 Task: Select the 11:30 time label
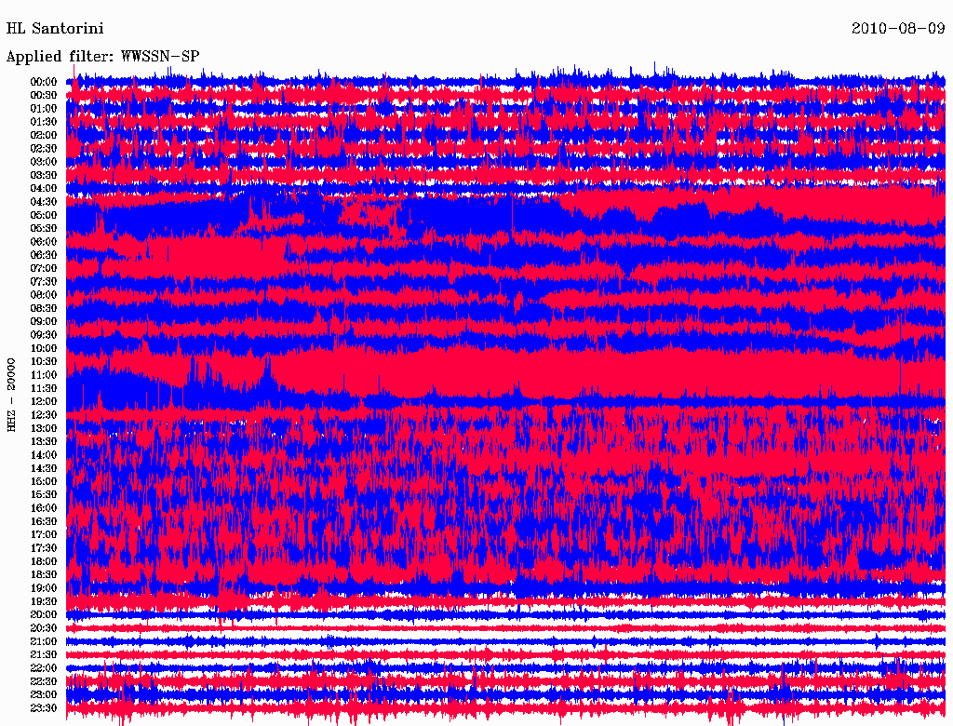click(43, 388)
